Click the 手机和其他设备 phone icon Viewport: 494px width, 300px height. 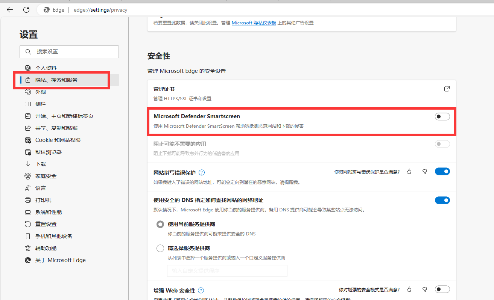pyautogui.click(x=27, y=236)
